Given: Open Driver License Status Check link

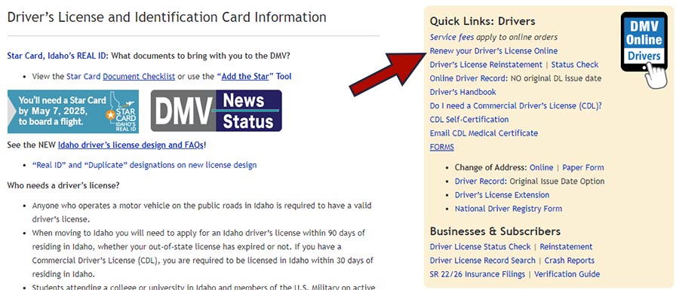Looking at the screenshot, I should tap(480, 247).
